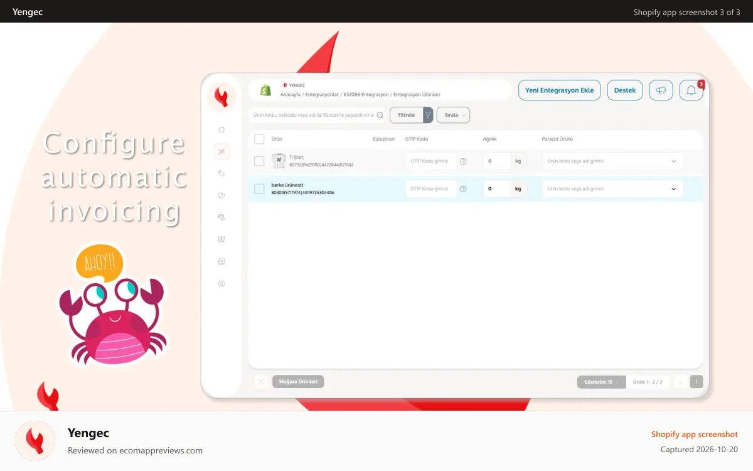Click the Shopify bag icon in breadcrumb bar
The height and width of the screenshot is (471, 753).
[266, 90]
